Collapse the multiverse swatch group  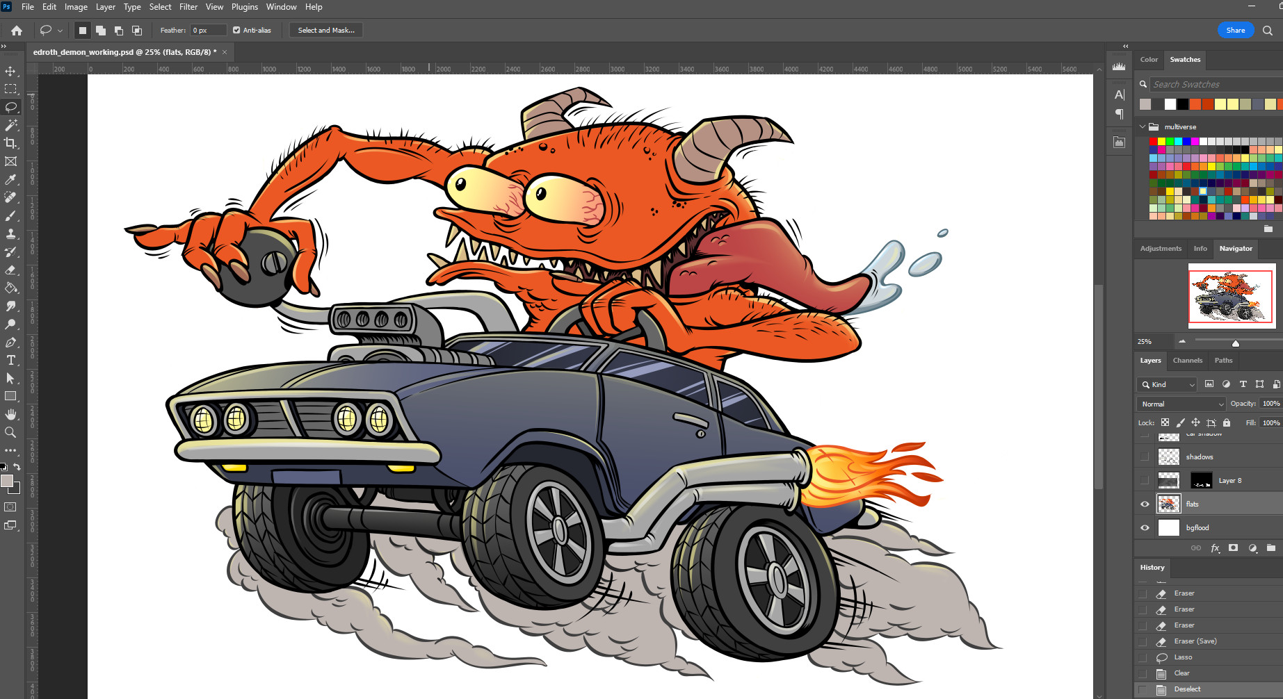(x=1142, y=127)
